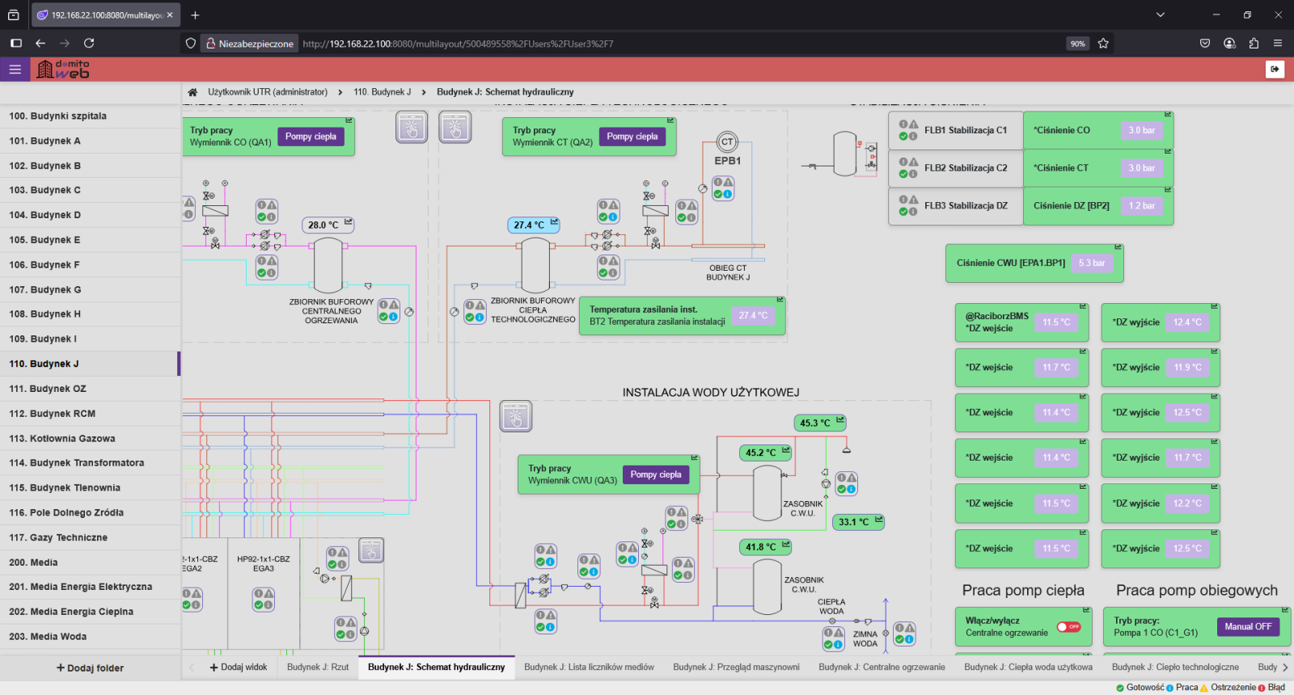Open the Budynek J: Lista liczników mediów tab
The image size is (1294, 695).
[x=589, y=668]
